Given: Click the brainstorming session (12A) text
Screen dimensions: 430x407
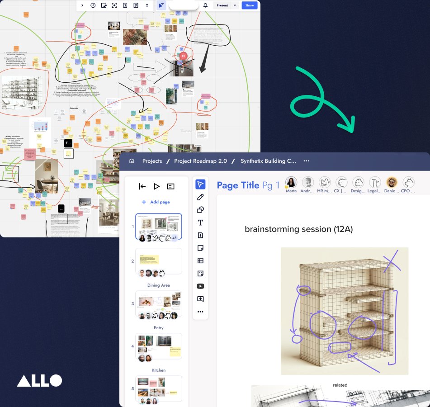Looking at the screenshot, I should click(x=298, y=229).
